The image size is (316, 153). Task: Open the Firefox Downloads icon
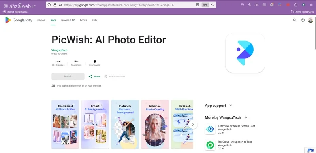250,5
